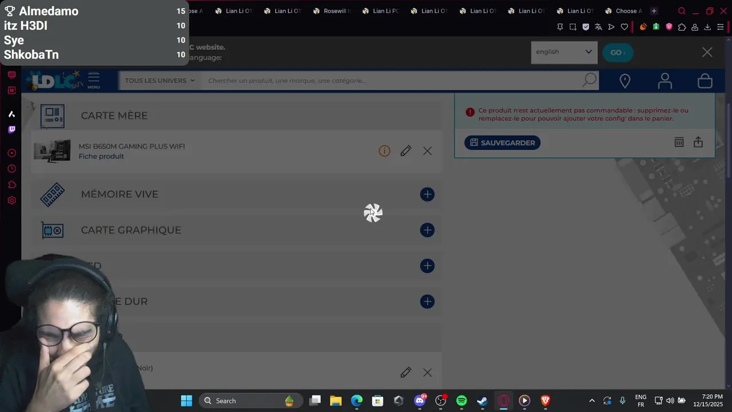Open extensions puzzle icon in toolbar
Viewport: 732px width, 412px height.
(x=682, y=27)
